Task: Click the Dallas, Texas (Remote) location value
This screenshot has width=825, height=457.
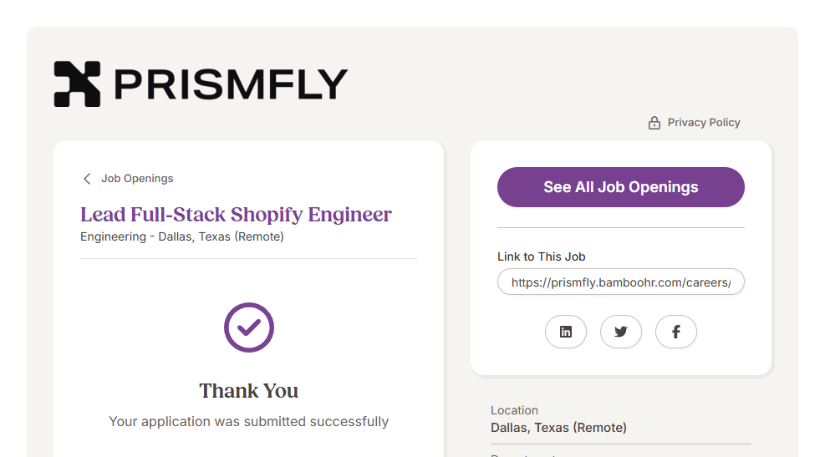Action: [x=558, y=428]
